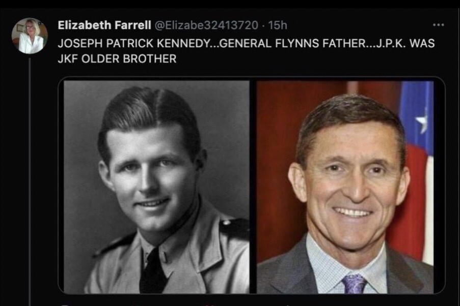Click the 15h timestamp of the tweet
Viewport: 460px width, 306px height.
tap(278, 25)
